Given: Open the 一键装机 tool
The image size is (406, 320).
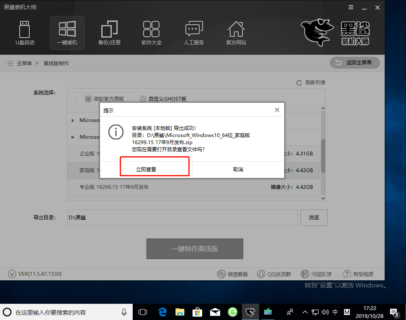Looking at the screenshot, I should point(67,33).
